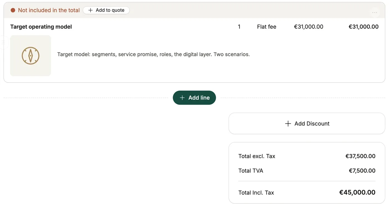Click the Flat fee unit cell

click(x=267, y=27)
